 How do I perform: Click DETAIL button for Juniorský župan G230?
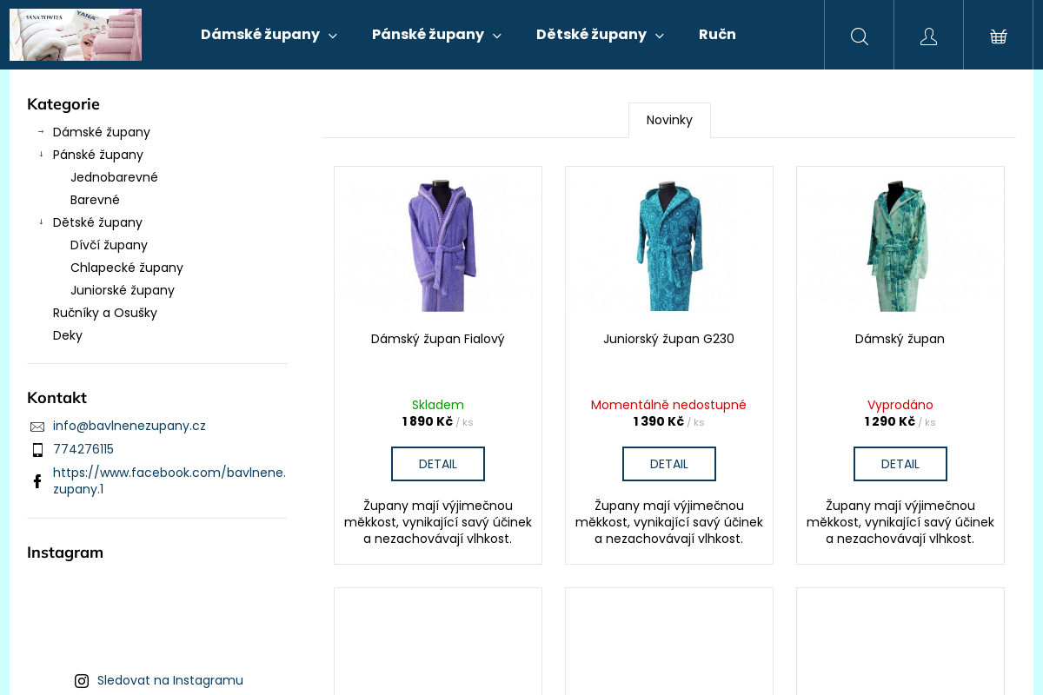(669, 464)
